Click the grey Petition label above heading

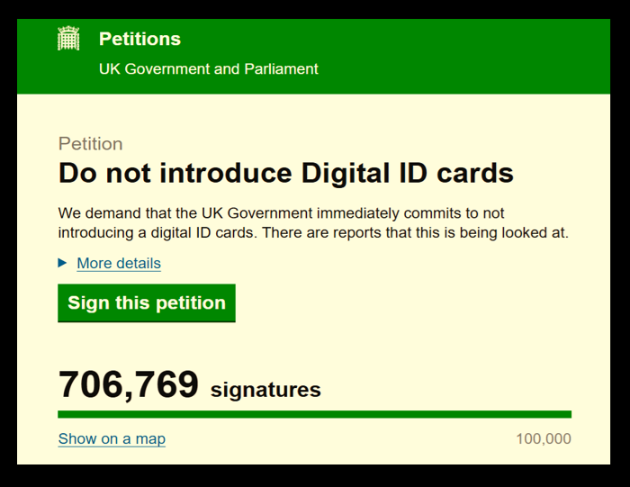point(90,144)
